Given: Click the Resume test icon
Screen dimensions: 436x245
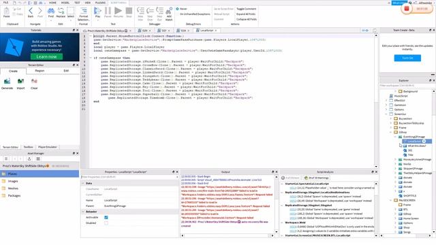Looking at the screenshot, I should [x=118, y=11].
